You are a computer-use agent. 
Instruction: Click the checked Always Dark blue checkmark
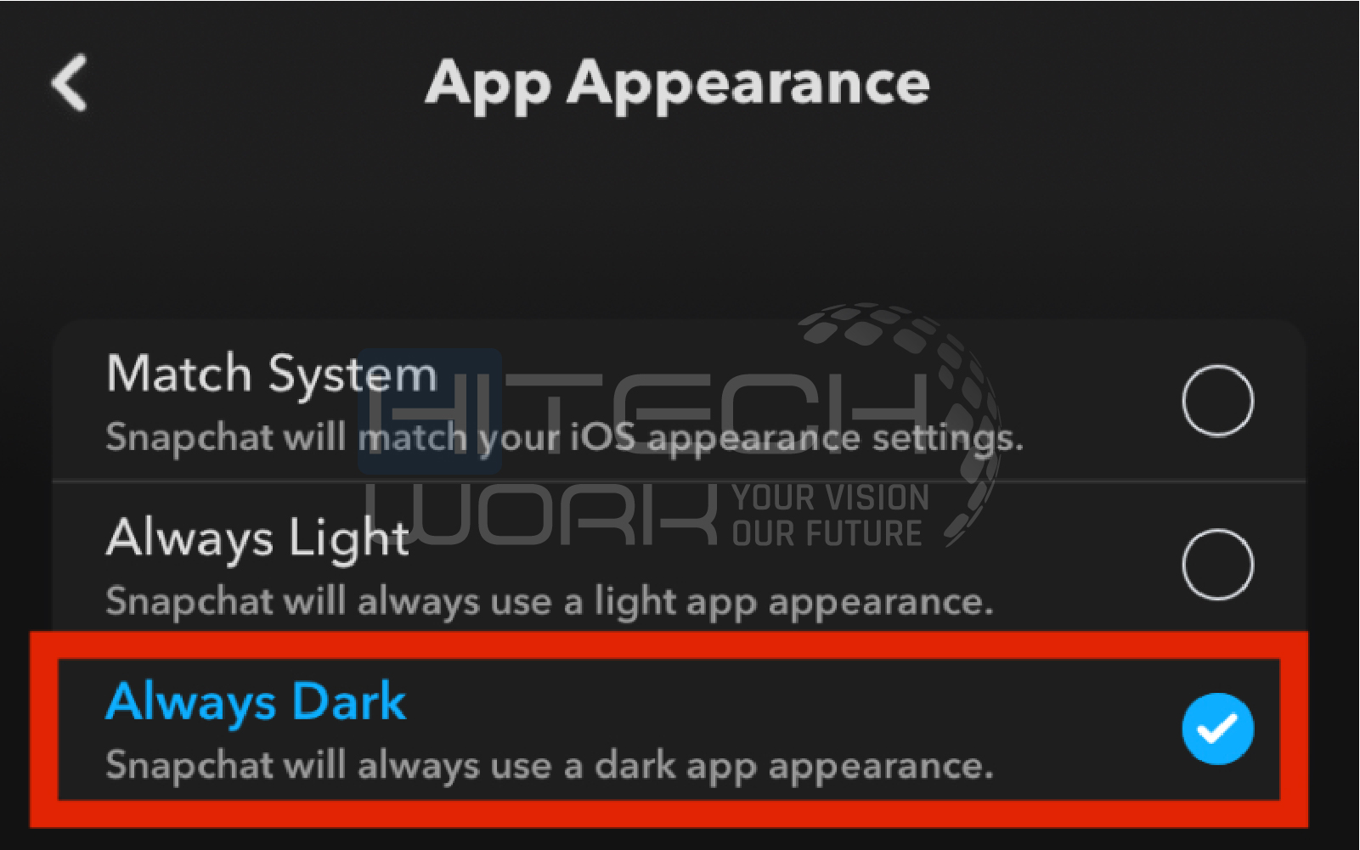coord(1217,729)
